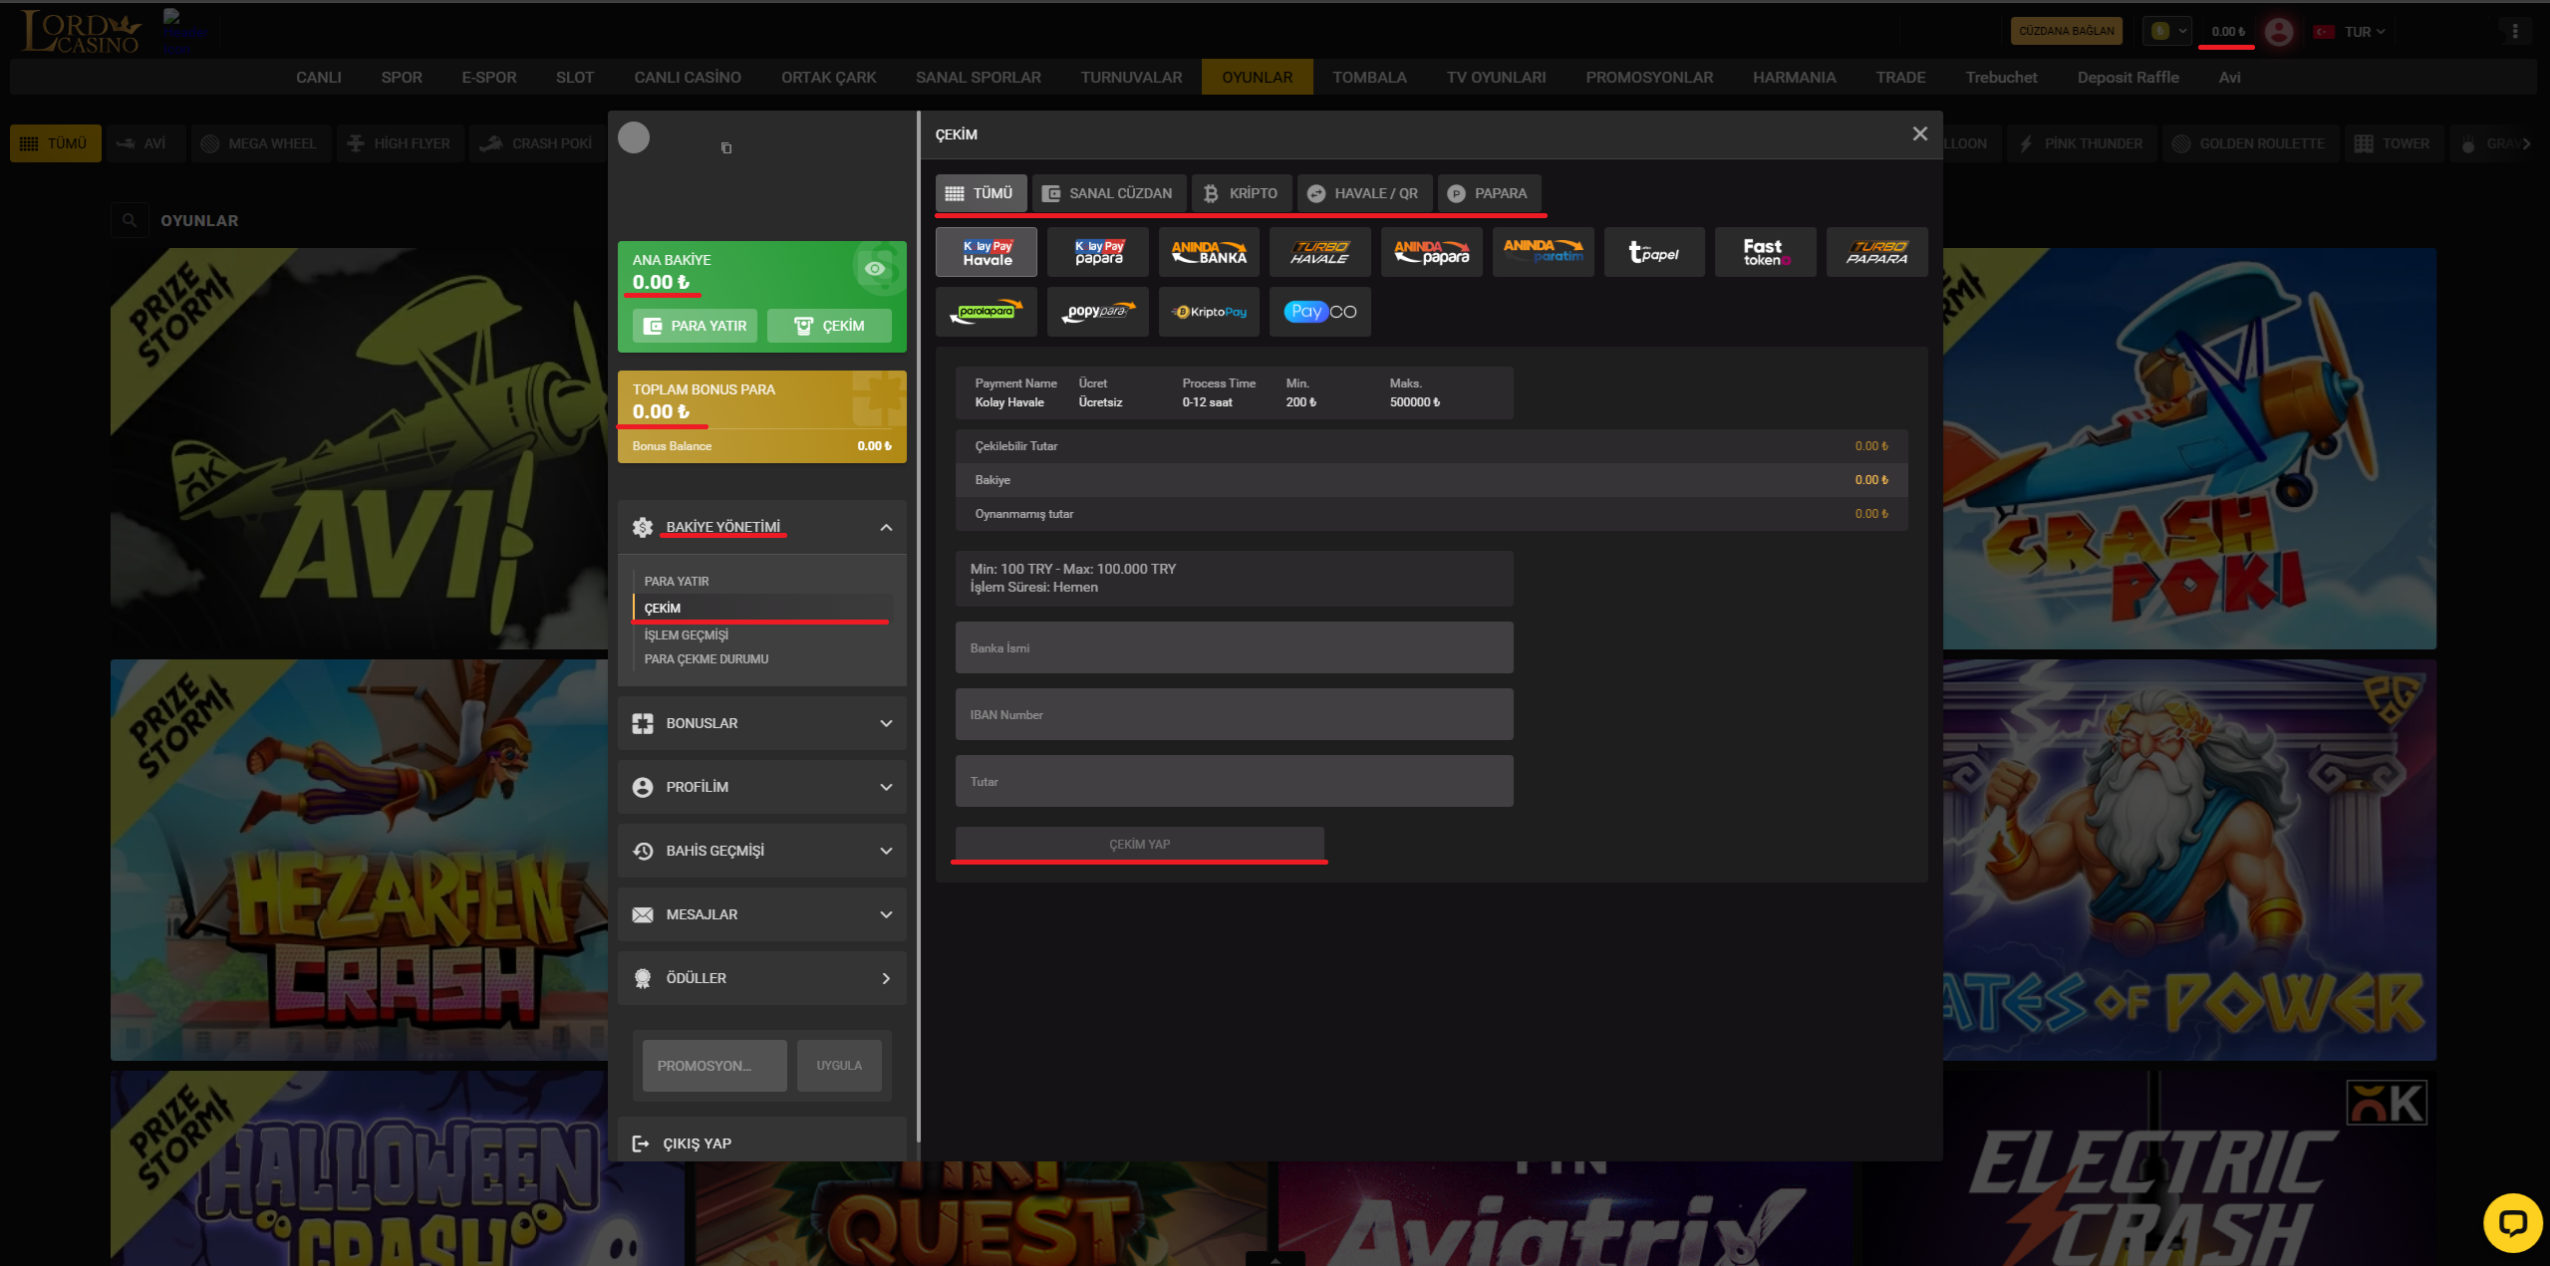Choose the tpapel payment method

1654,252
